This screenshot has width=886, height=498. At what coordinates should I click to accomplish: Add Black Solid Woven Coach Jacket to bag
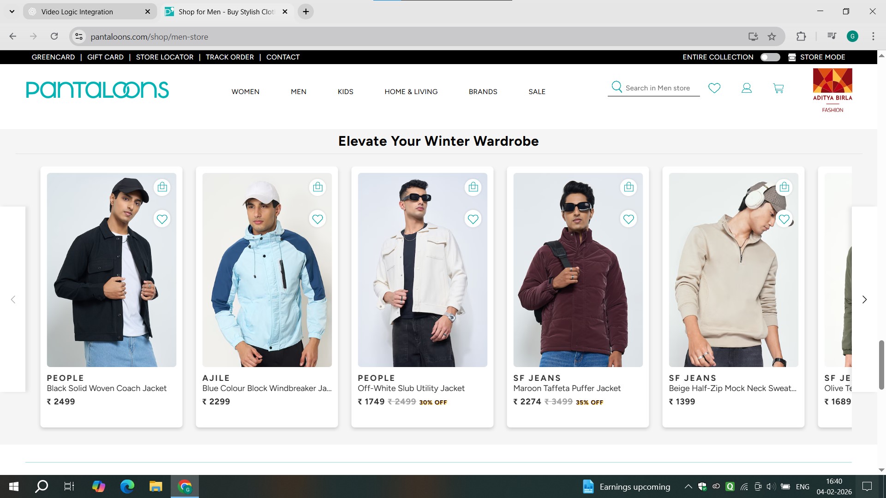pyautogui.click(x=162, y=187)
